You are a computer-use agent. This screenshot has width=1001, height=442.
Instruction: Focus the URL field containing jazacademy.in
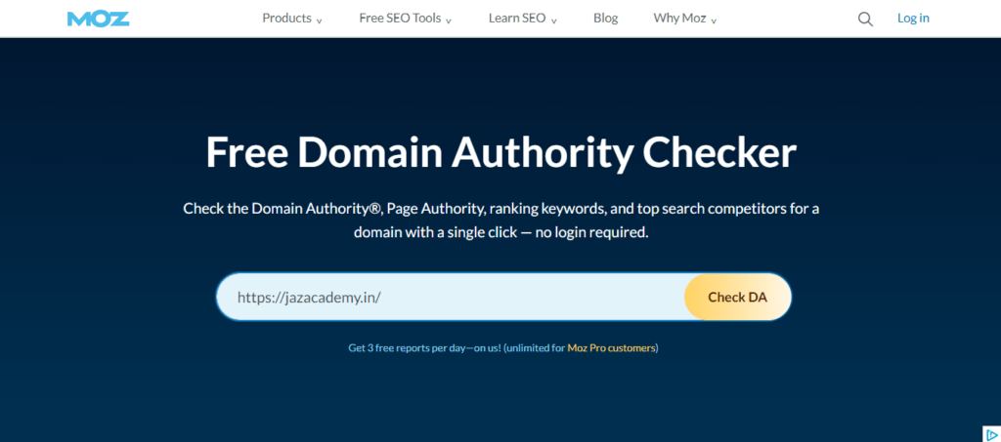450,298
